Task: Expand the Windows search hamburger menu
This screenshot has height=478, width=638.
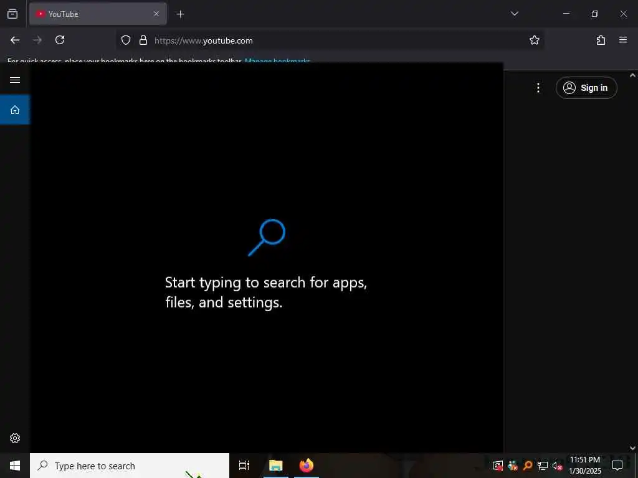Action: point(15,80)
